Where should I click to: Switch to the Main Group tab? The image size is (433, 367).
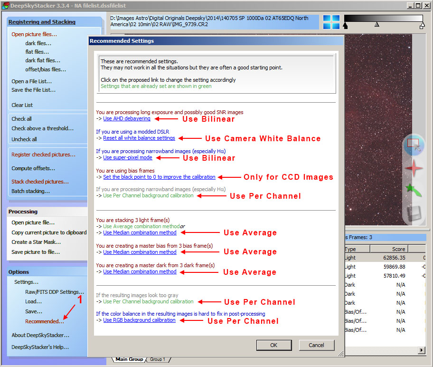click(129, 359)
